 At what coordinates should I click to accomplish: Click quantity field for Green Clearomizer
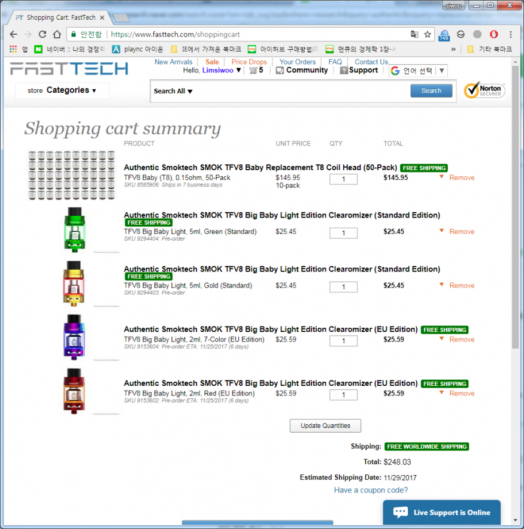[x=343, y=233]
